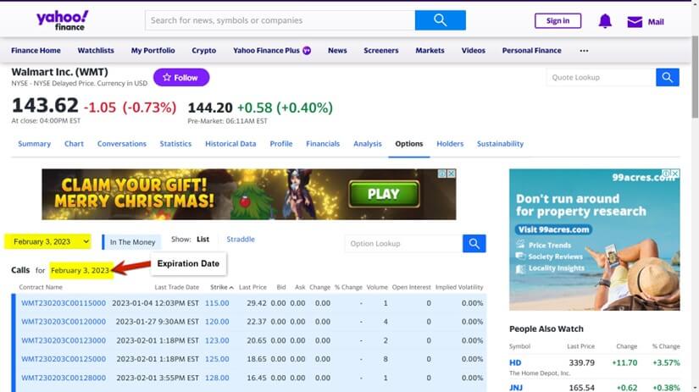
Task: Focus the Quote Lookup field
Action: click(602, 77)
